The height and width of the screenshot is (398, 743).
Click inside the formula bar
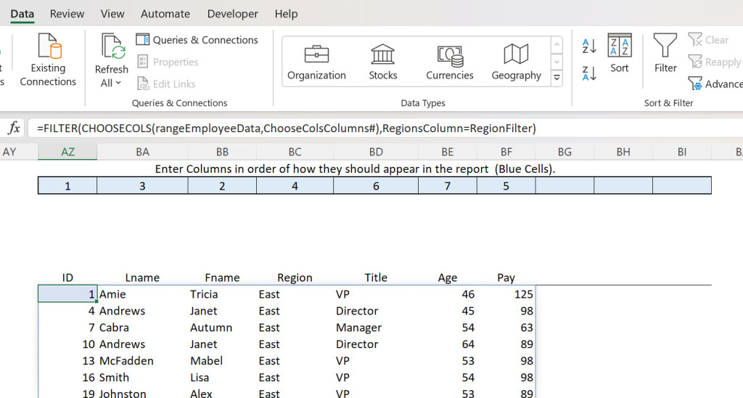pos(385,128)
